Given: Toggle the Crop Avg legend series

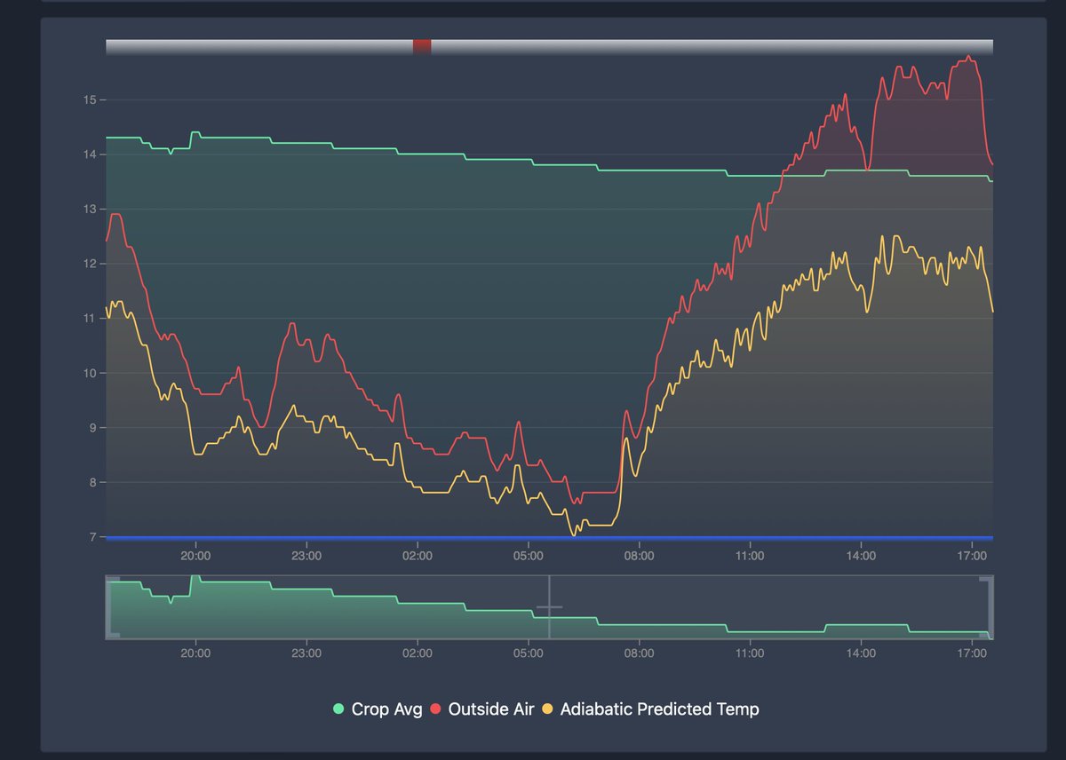Looking at the screenshot, I should tap(378, 709).
